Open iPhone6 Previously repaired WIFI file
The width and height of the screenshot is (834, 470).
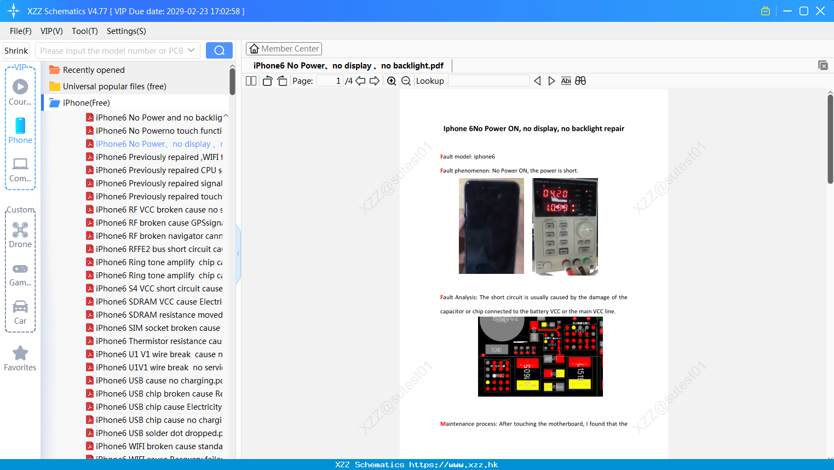tap(154, 157)
